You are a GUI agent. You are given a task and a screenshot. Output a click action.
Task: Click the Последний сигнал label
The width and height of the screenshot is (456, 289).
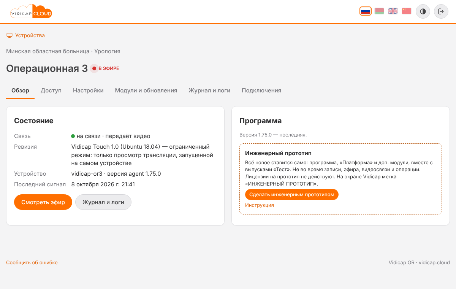pos(40,184)
